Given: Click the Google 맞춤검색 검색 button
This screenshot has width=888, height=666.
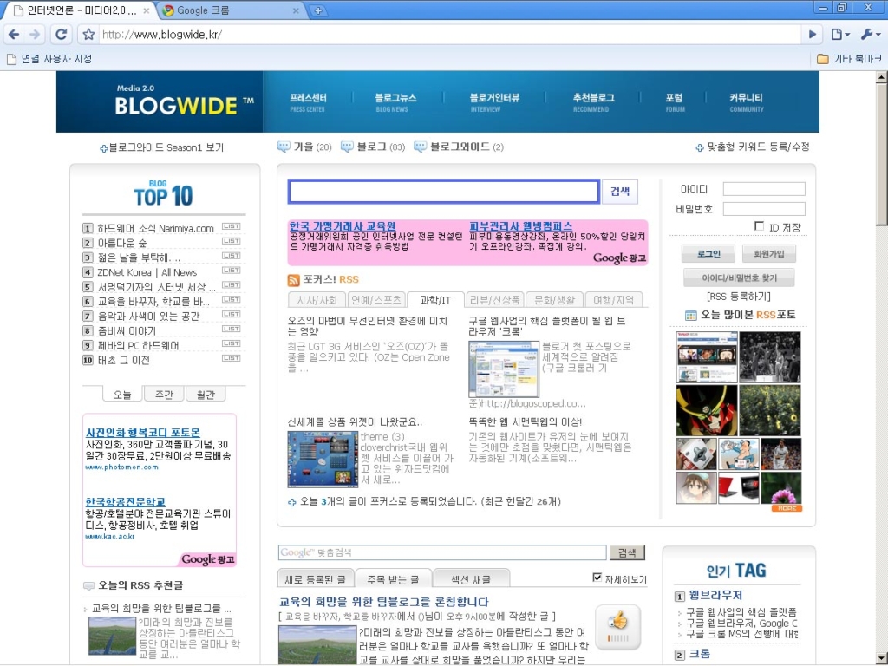Looking at the screenshot, I should click(x=627, y=552).
